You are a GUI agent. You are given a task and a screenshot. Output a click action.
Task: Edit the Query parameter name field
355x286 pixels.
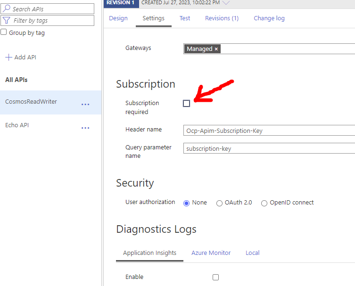[269, 148]
